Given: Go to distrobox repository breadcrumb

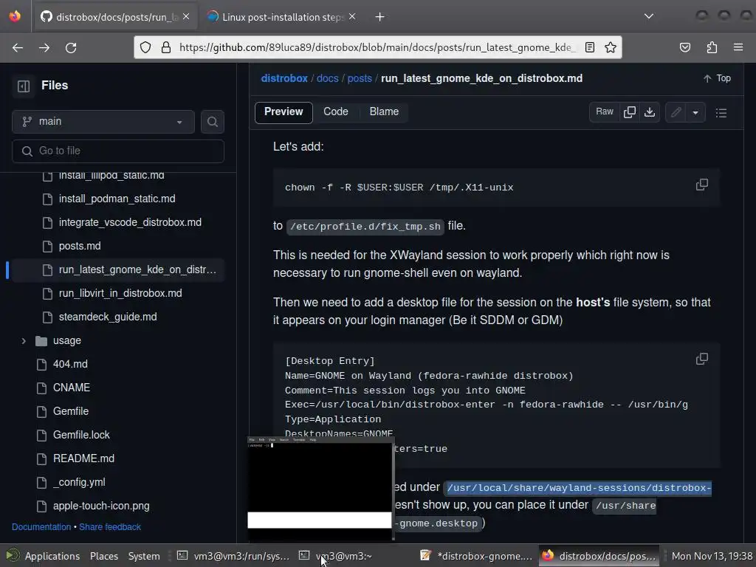Looking at the screenshot, I should (284, 78).
